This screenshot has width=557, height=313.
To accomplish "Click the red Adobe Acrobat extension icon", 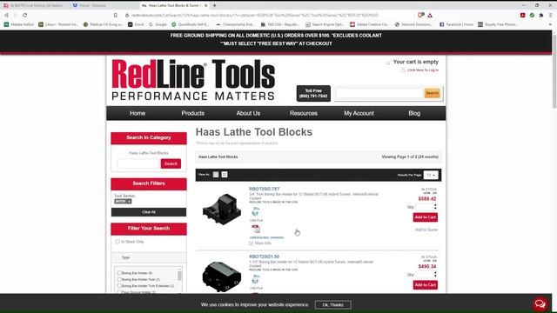I will coord(522,16).
